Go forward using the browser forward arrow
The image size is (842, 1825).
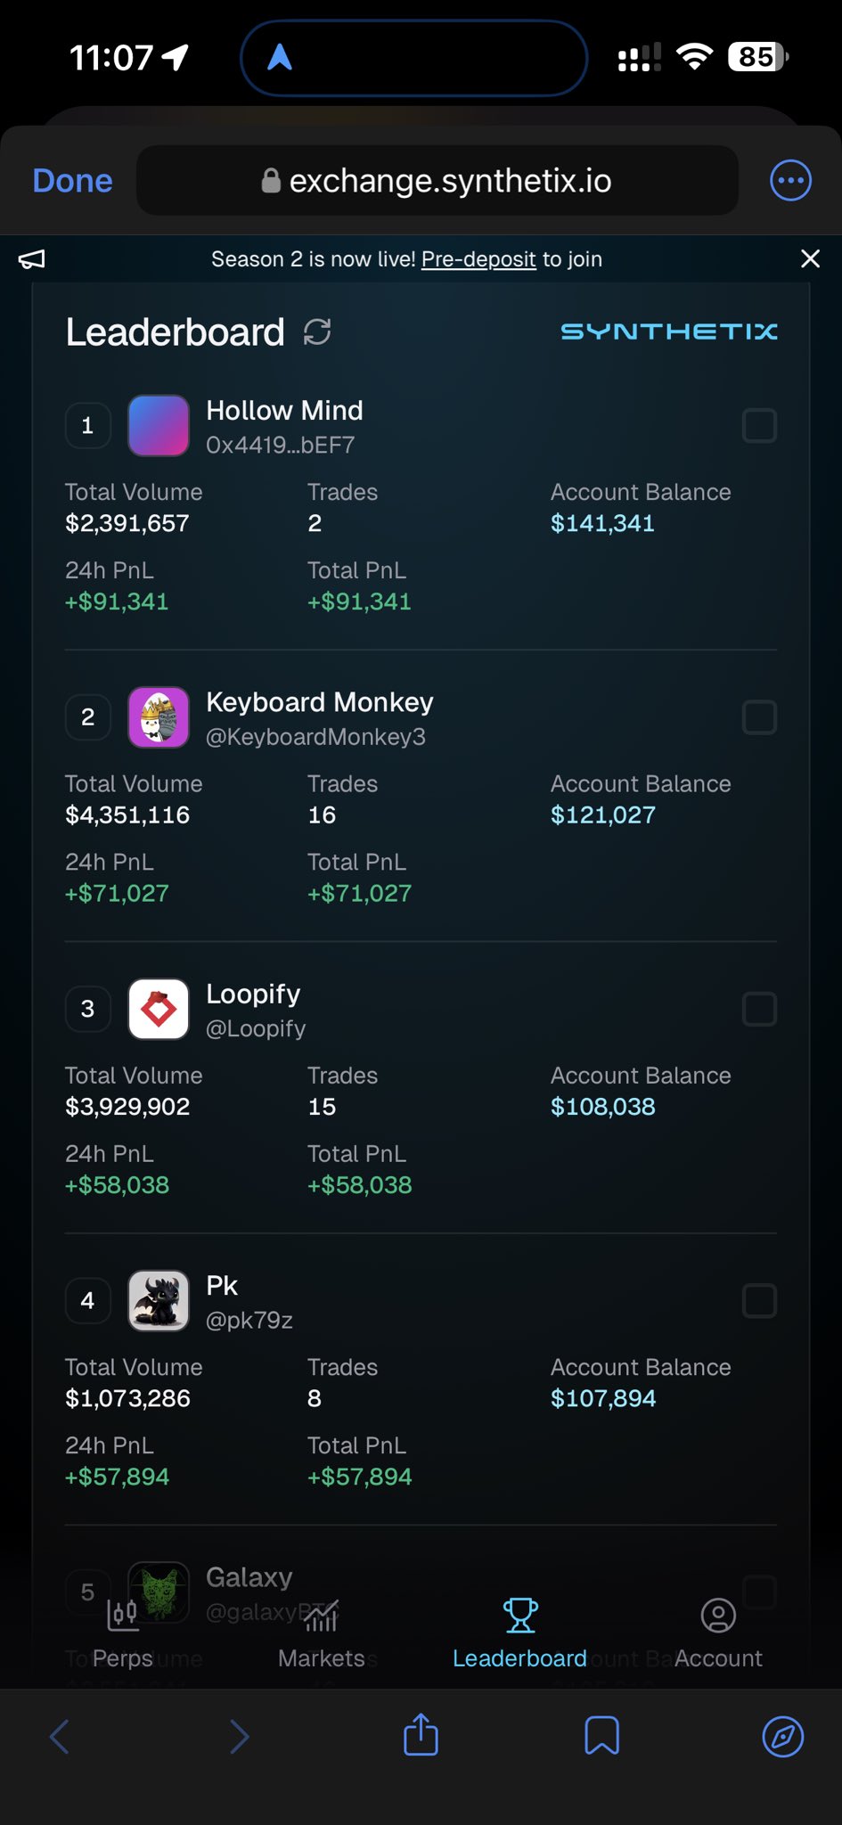pos(239,1736)
